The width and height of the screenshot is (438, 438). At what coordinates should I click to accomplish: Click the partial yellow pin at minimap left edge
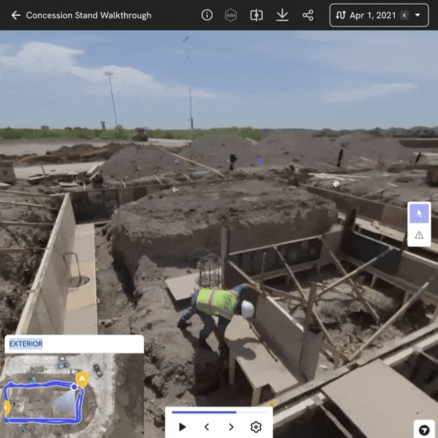8,408
